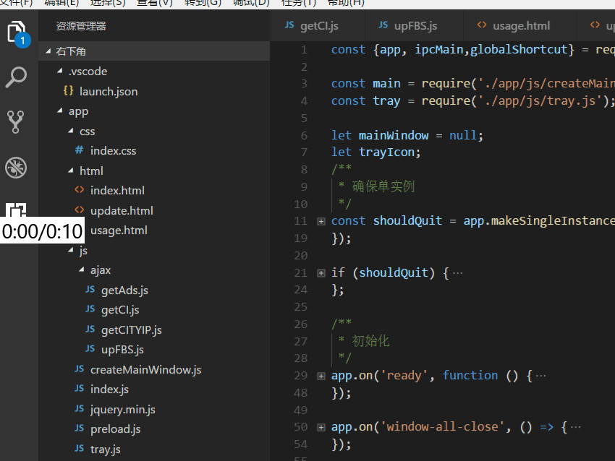Click the JS icon beside getCITYIP.js

(90, 329)
